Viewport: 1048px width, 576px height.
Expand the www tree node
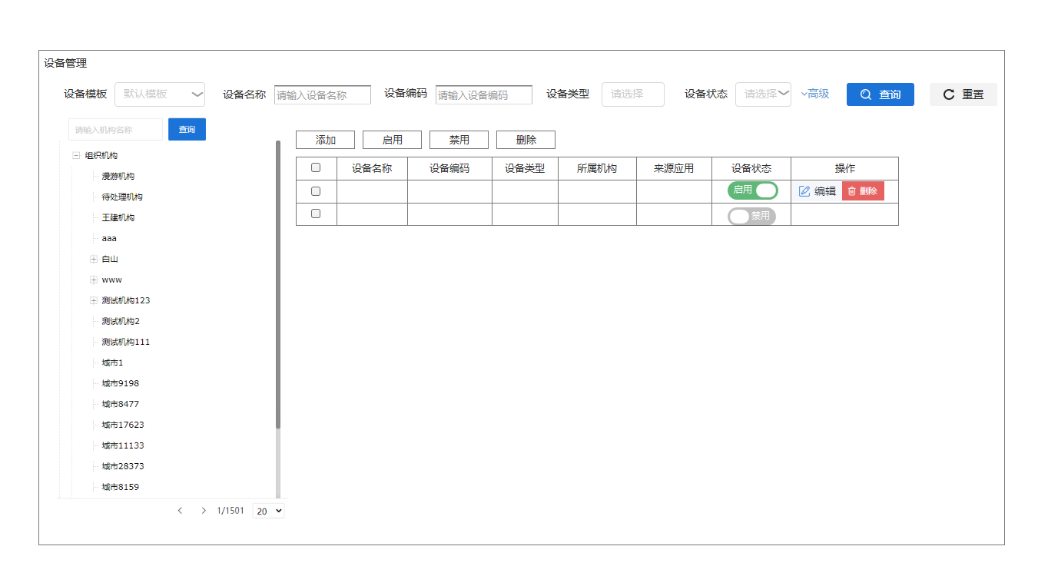[94, 280]
